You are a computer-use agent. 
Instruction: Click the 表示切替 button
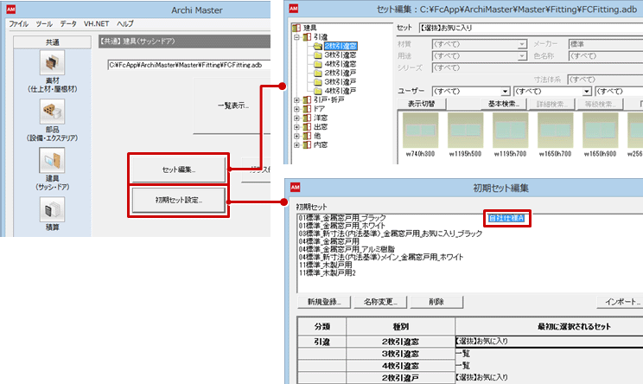(421, 104)
